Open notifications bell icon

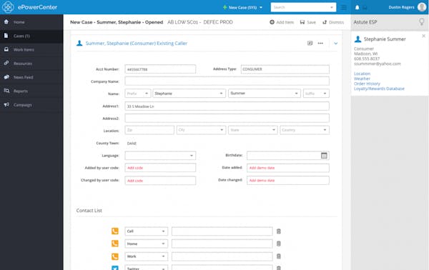tap(357, 7)
